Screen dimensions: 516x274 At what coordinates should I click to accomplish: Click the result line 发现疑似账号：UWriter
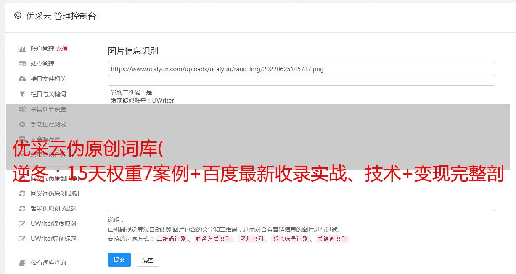pyautogui.click(x=143, y=101)
